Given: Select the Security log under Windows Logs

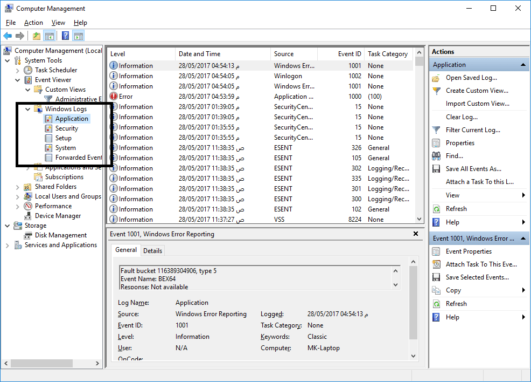Looking at the screenshot, I should 66,128.
